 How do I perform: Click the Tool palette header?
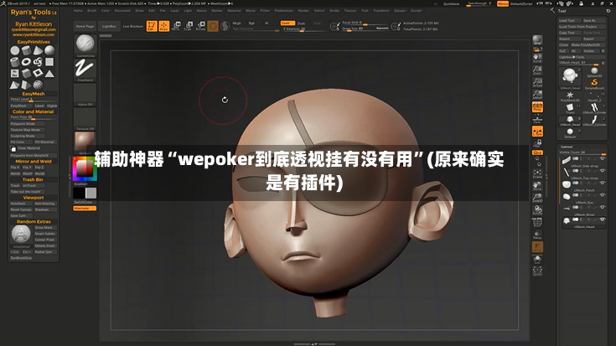562,11
